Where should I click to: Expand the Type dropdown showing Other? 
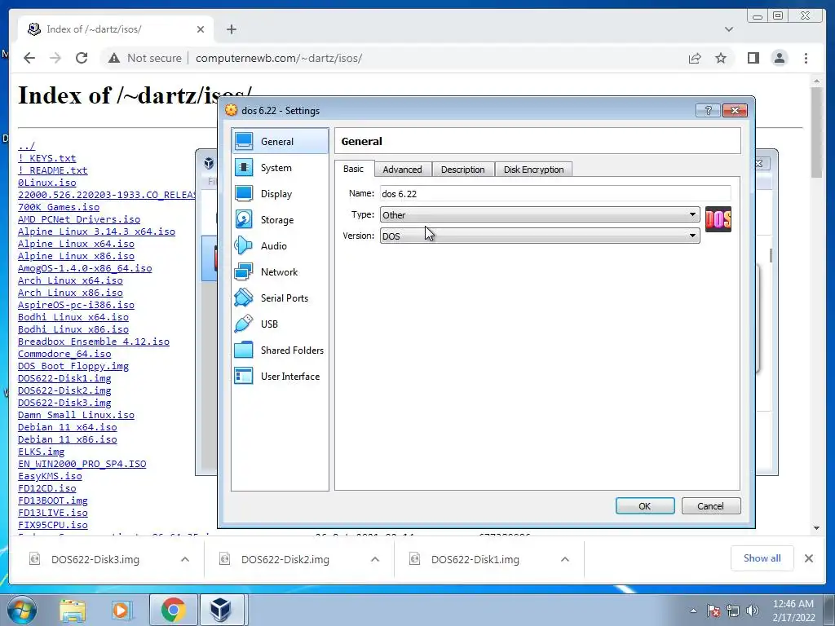click(540, 215)
